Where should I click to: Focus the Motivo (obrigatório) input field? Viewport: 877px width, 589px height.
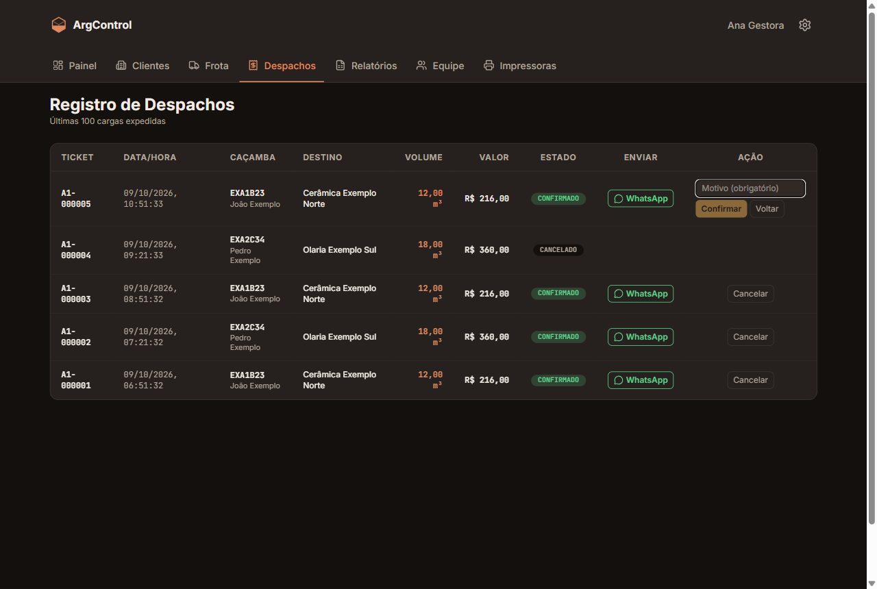click(750, 188)
